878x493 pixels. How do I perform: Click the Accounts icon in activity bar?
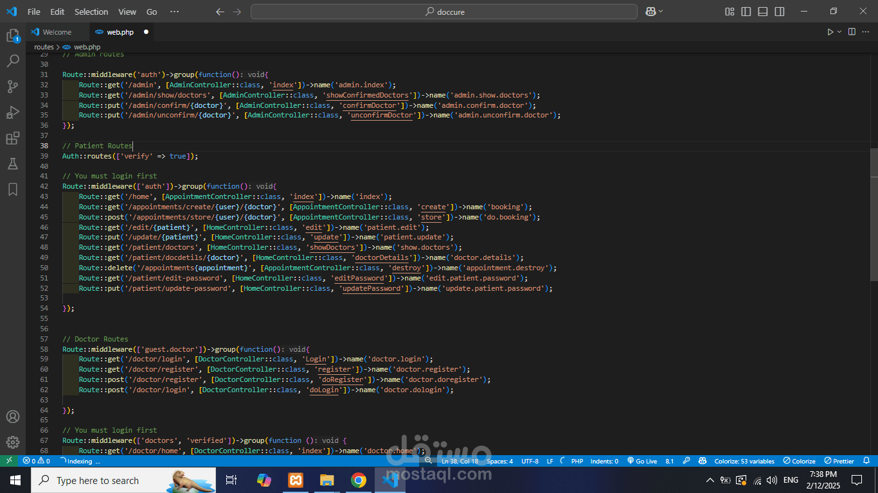pos(12,417)
